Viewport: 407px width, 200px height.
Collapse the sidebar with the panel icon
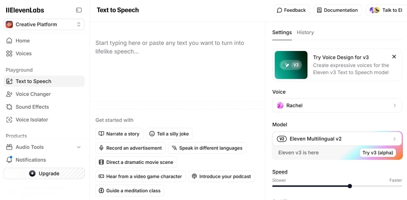pos(79,10)
